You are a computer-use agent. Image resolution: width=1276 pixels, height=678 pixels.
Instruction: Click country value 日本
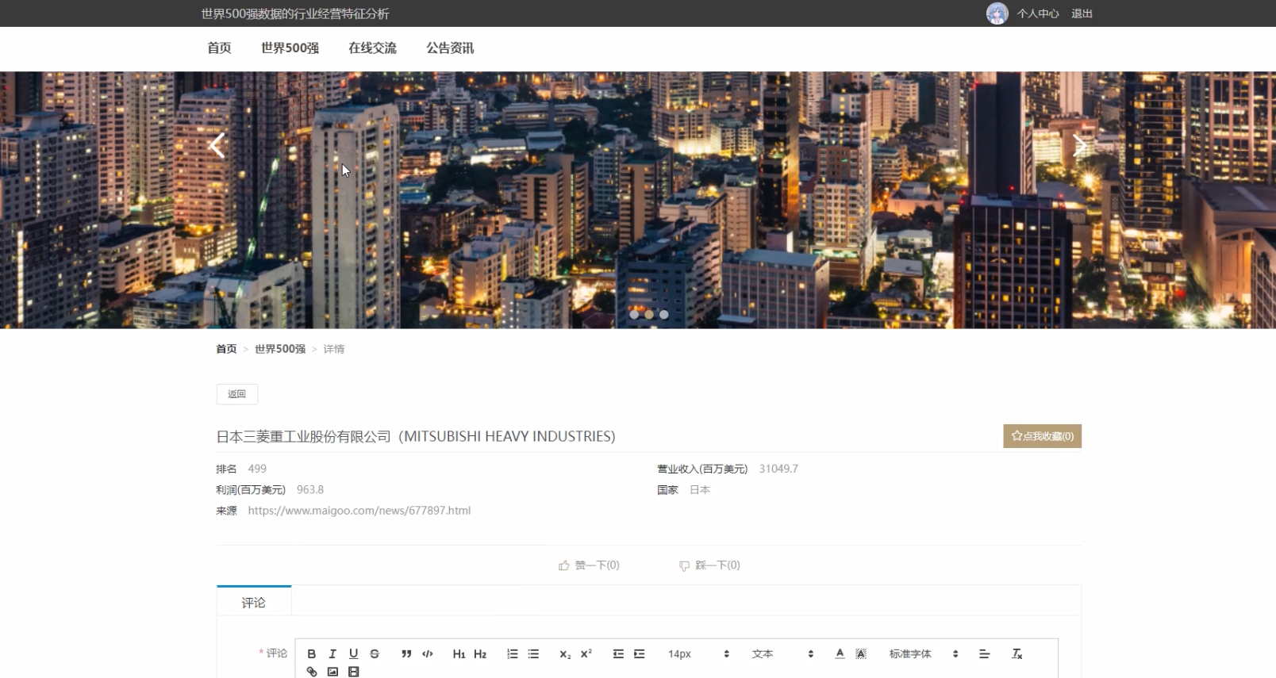[700, 490]
